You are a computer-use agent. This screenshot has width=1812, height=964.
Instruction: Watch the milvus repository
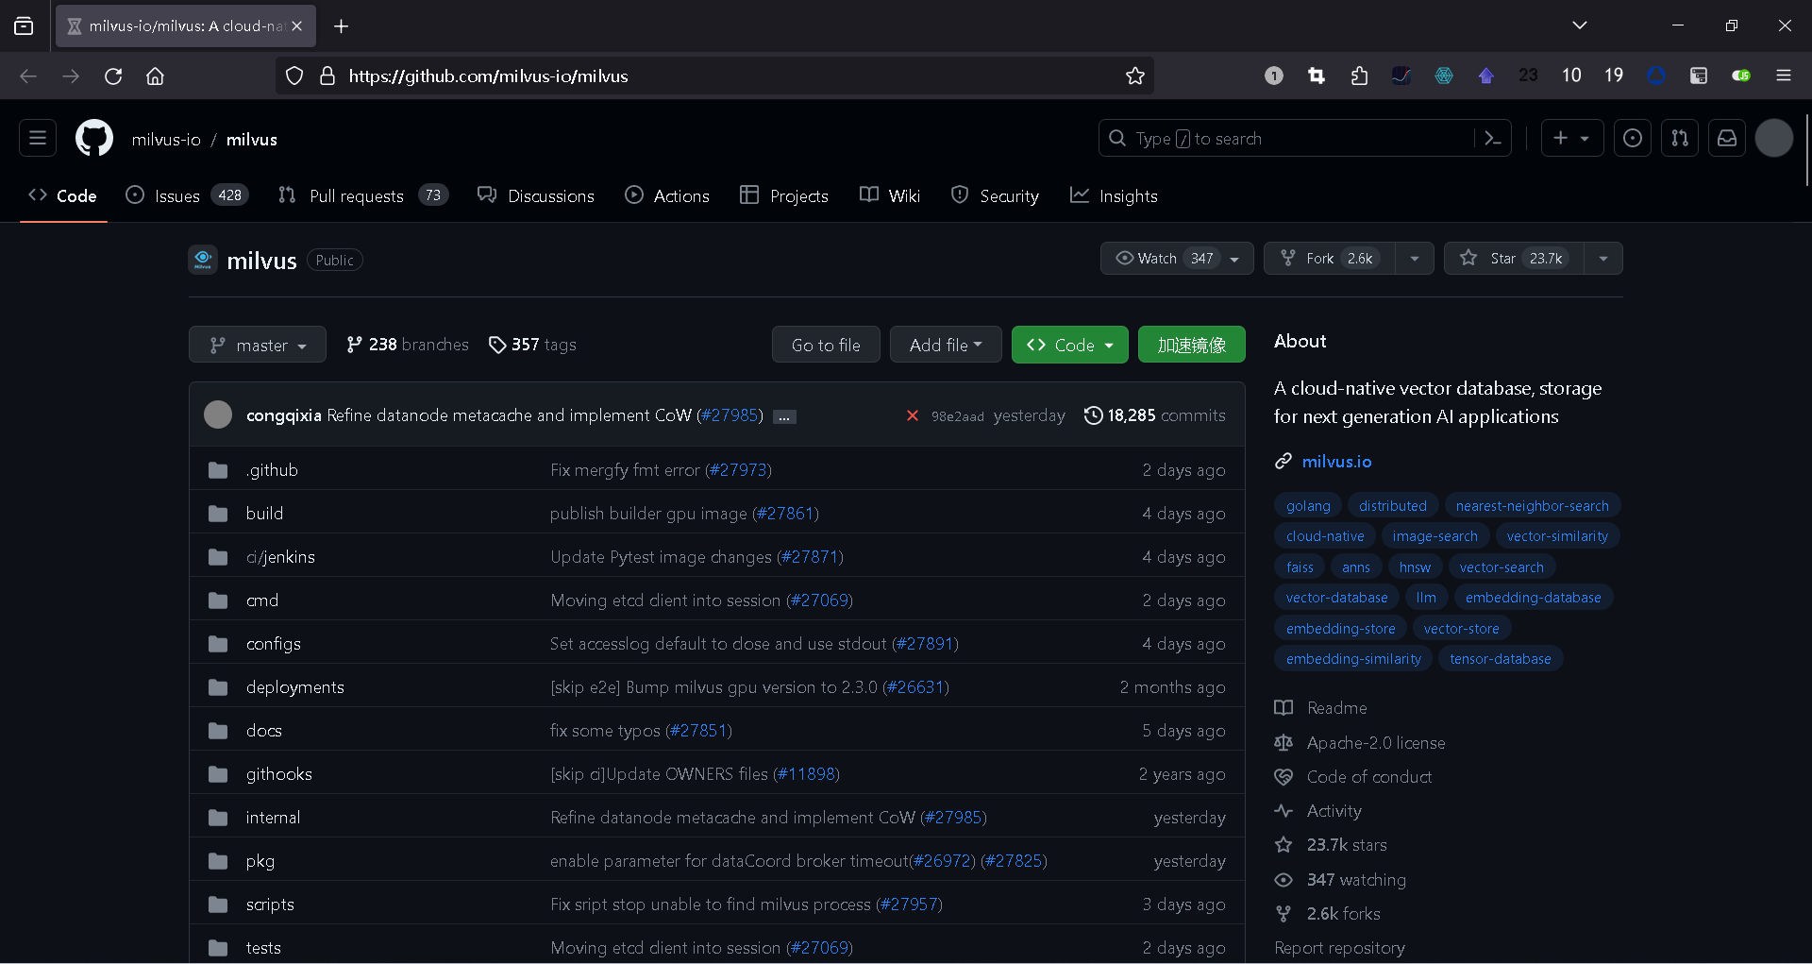[x=1177, y=259]
